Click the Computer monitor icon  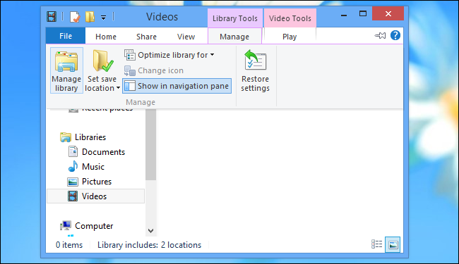(66, 225)
